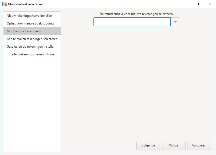
Task: Select 'Instellen rekeningschema voltooien' in sidebar
Action: tap(32, 54)
